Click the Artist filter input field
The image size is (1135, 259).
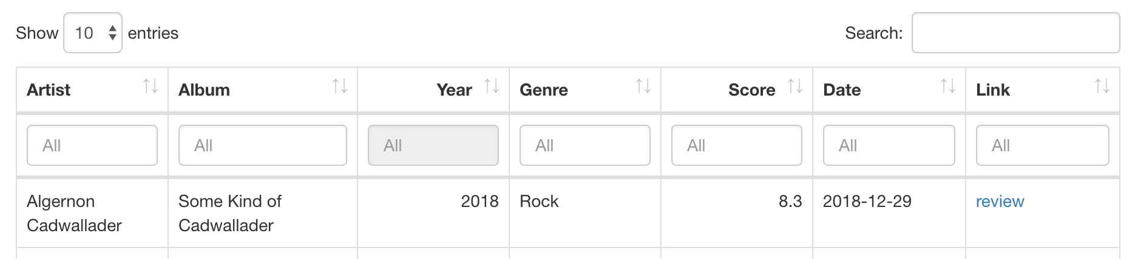(x=92, y=145)
